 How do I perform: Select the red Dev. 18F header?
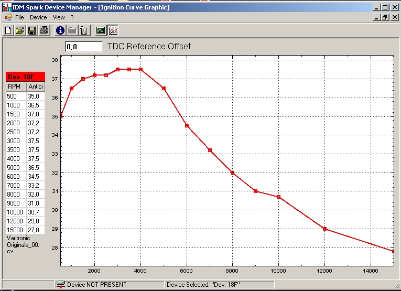pos(25,77)
